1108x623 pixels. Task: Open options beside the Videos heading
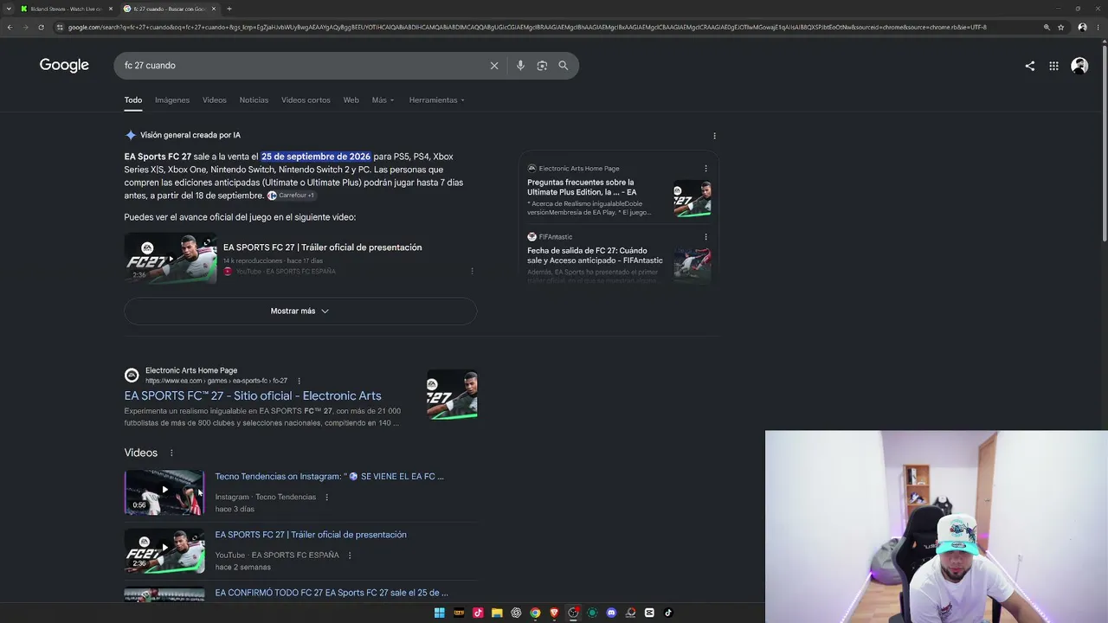(171, 453)
